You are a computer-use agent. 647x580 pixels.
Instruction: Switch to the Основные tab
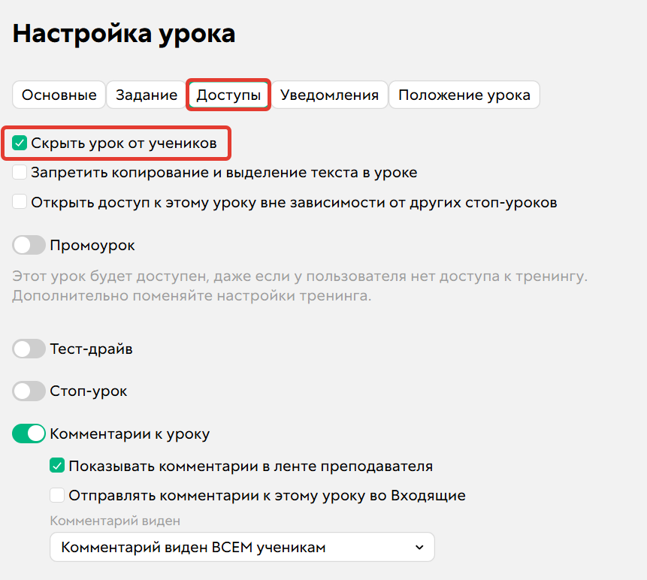pos(58,95)
